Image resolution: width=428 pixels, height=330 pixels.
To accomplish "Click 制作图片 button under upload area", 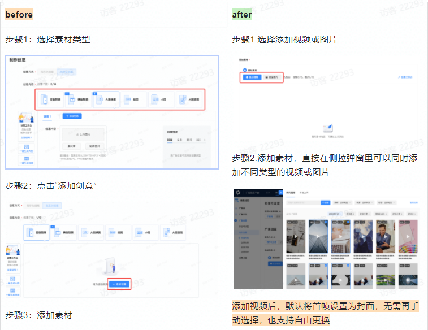I will tap(95, 146).
